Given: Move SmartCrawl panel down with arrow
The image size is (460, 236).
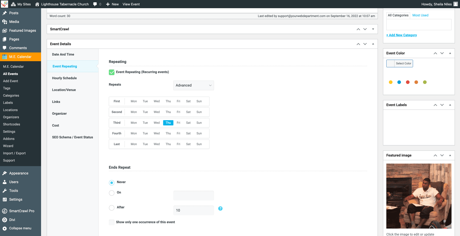Looking at the screenshot, I should 365,29.
